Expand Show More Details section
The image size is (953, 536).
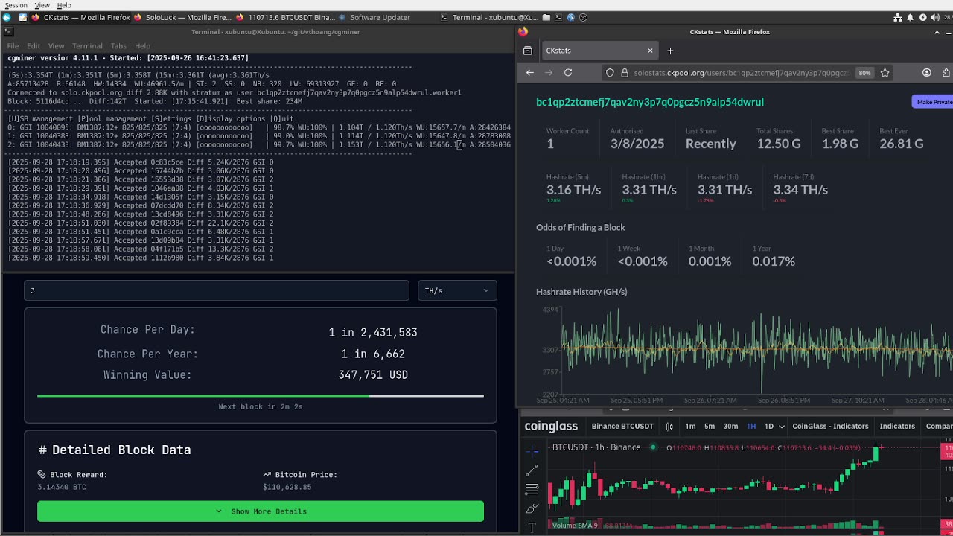261,511
